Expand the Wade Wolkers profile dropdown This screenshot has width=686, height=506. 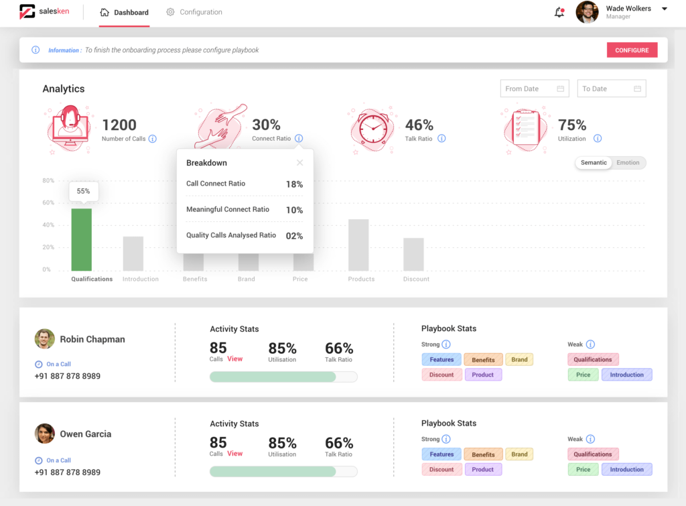click(x=664, y=9)
